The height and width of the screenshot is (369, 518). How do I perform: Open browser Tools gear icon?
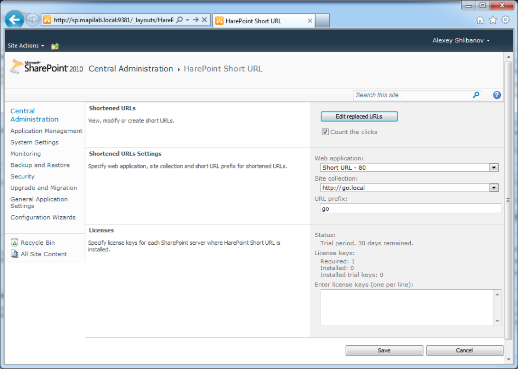point(506,20)
